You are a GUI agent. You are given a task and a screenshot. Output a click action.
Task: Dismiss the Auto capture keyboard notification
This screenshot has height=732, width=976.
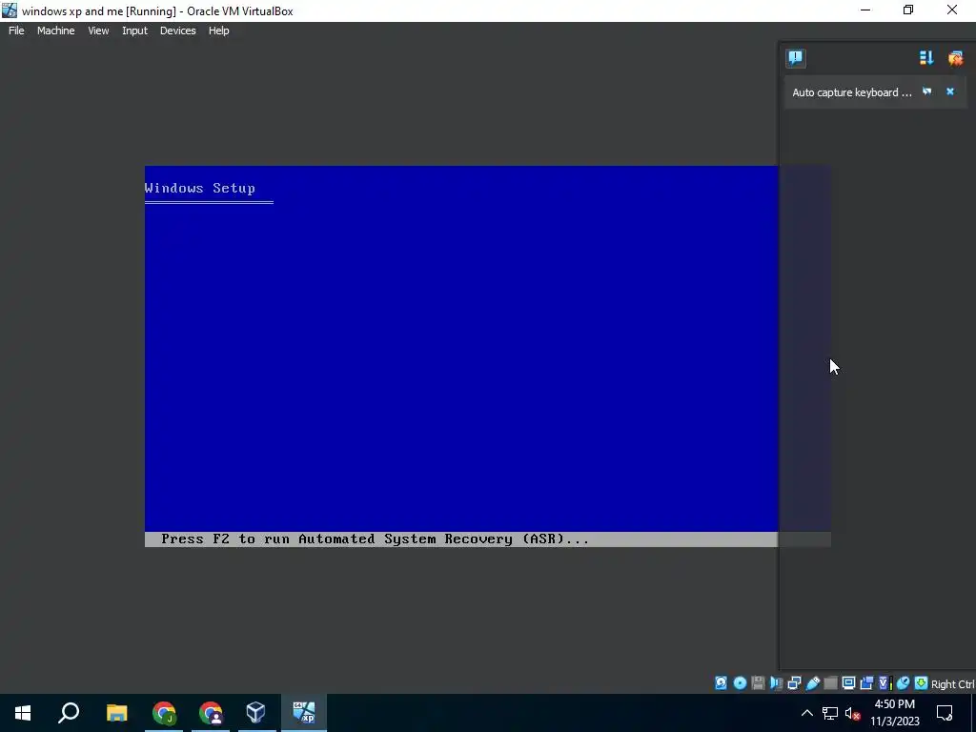coord(950,91)
